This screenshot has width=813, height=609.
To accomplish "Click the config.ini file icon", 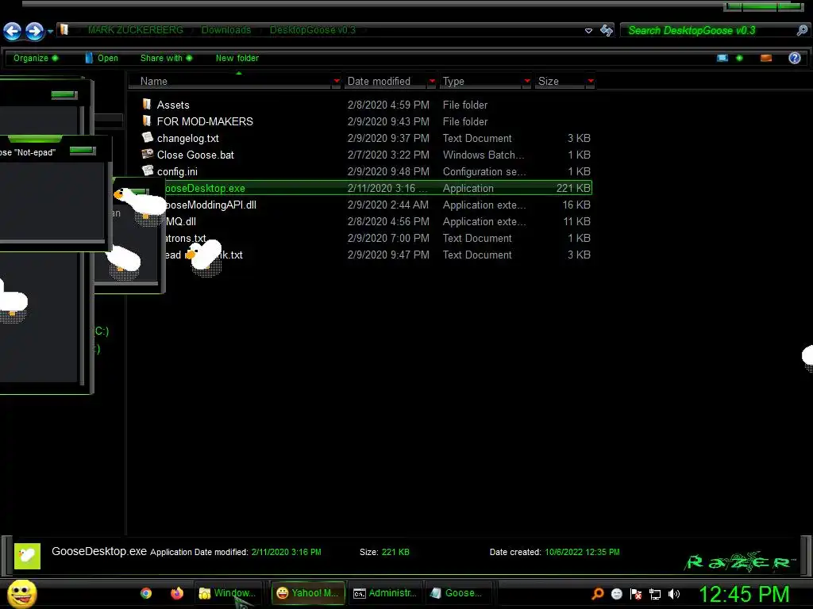I will (147, 170).
